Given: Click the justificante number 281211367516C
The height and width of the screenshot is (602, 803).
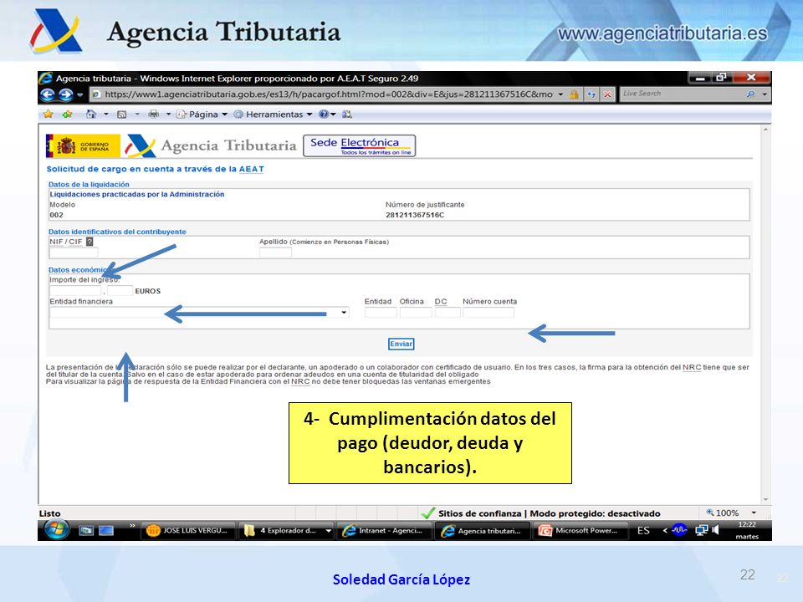Looking at the screenshot, I should click(415, 215).
